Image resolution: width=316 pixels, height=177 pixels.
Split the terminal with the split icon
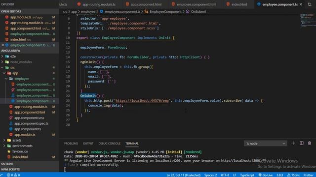(x=302, y=143)
